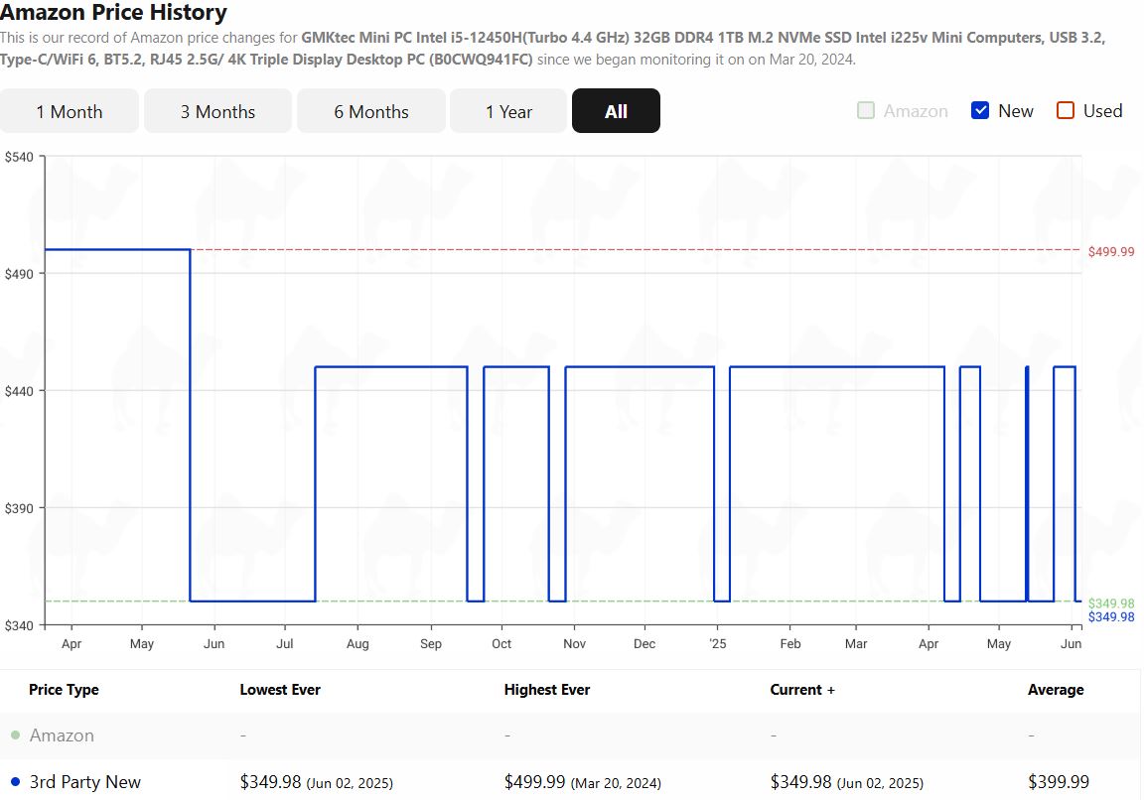
Task: Click the $490 y-axis label
Action: pos(19,274)
